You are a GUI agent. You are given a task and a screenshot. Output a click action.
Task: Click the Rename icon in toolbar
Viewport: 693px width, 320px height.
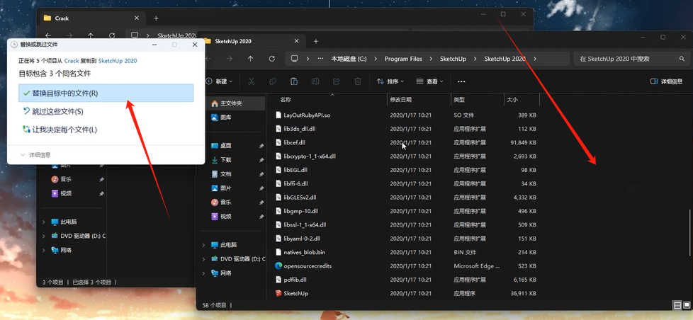(x=315, y=81)
